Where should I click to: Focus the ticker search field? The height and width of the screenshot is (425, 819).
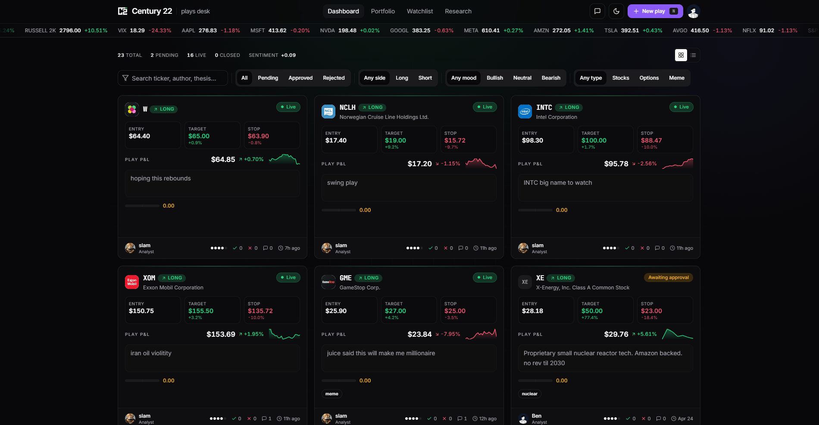coord(173,78)
